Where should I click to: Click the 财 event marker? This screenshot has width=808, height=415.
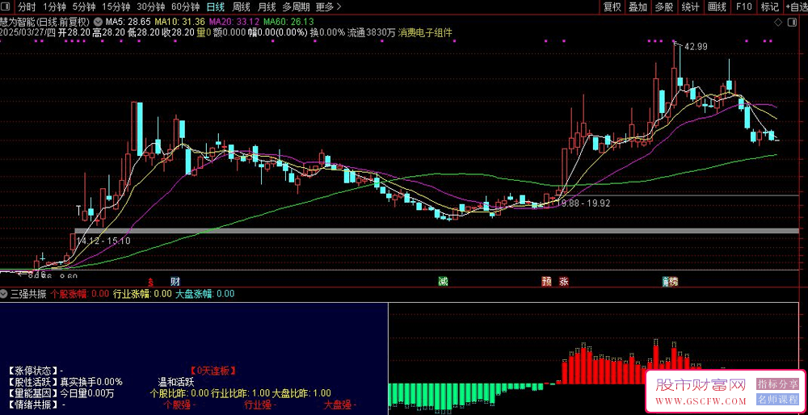click(175, 282)
